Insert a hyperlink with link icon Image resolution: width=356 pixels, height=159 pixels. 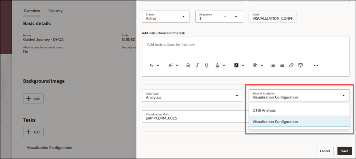(x=291, y=65)
